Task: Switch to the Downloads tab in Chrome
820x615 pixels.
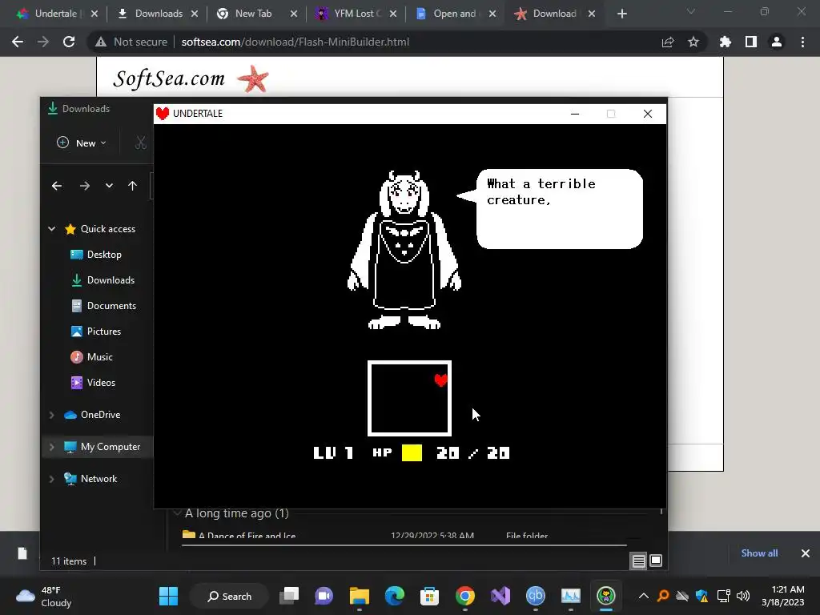Action: tap(157, 14)
